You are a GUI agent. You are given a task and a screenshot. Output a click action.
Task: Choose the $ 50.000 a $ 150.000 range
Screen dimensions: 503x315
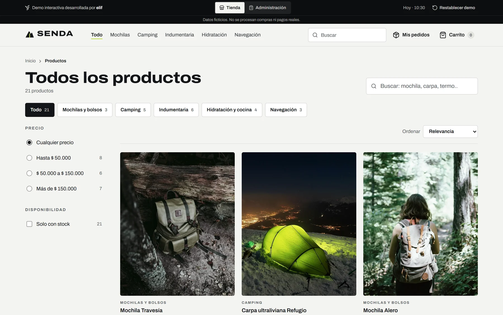(29, 173)
